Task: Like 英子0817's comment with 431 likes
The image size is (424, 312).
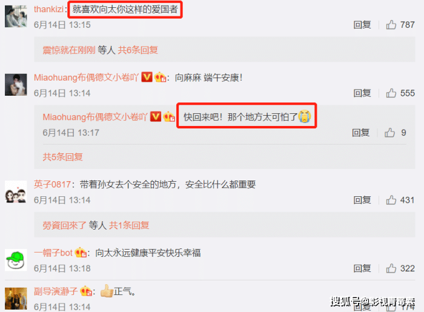Action: (x=391, y=200)
